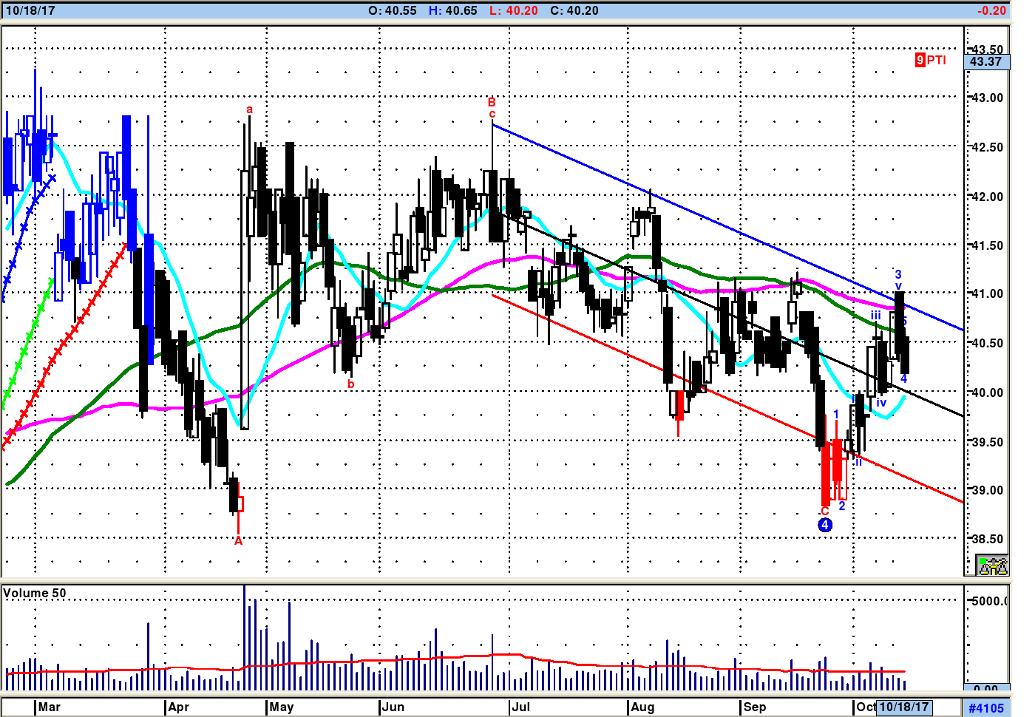This screenshot has width=1035, height=717.
Task: Click the #4105 bar count box
Action: [986, 708]
